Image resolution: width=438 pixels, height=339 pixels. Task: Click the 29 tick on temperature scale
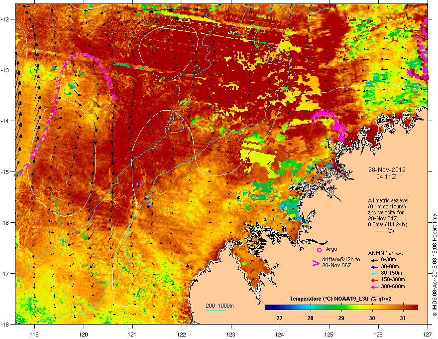click(x=341, y=318)
